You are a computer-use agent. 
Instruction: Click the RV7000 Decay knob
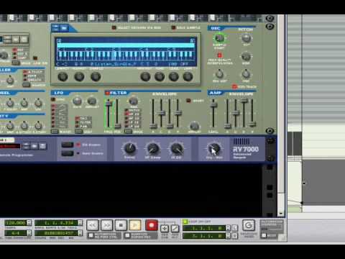(x=129, y=148)
